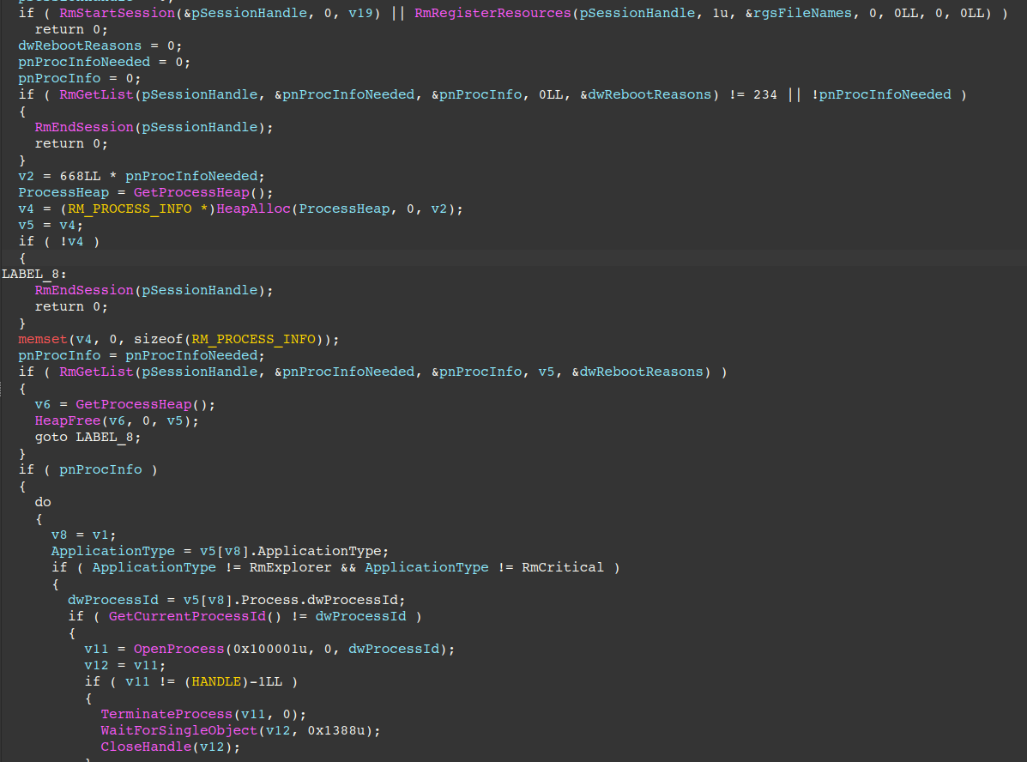Image resolution: width=1027 pixels, height=762 pixels.
Task: Select the RmExplorer enum value
Action: [x=290, y=567]
